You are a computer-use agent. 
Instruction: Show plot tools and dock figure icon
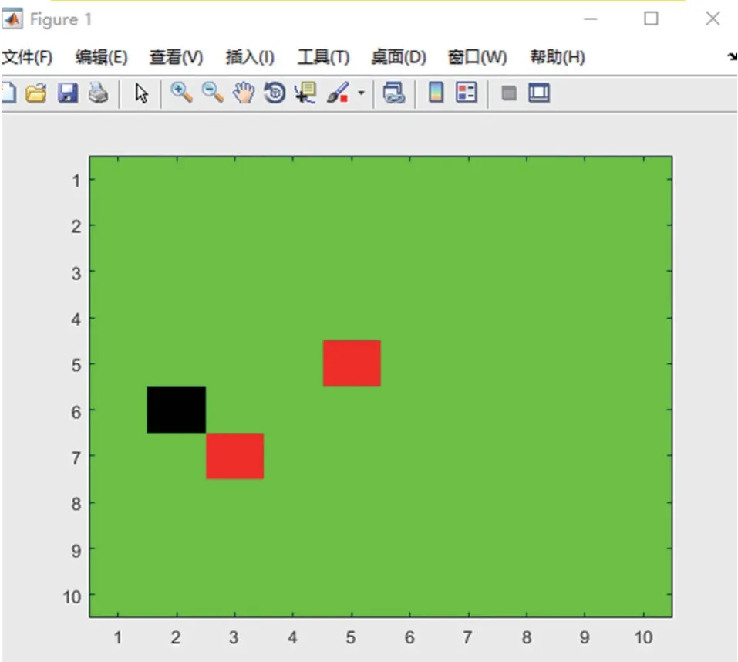coord(539,93)
